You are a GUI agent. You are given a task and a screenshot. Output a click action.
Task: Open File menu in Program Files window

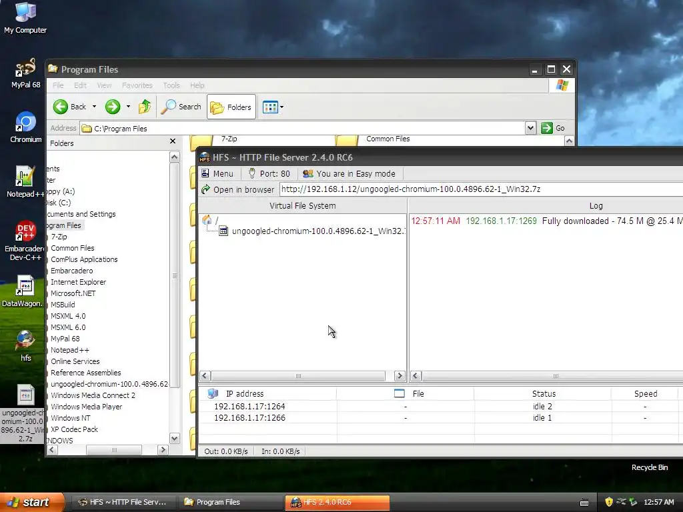pyautogui.click(x=58, y=85)
